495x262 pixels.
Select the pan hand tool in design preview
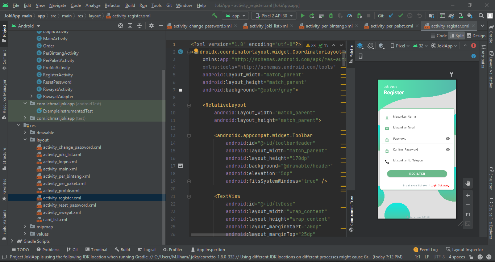467,183
